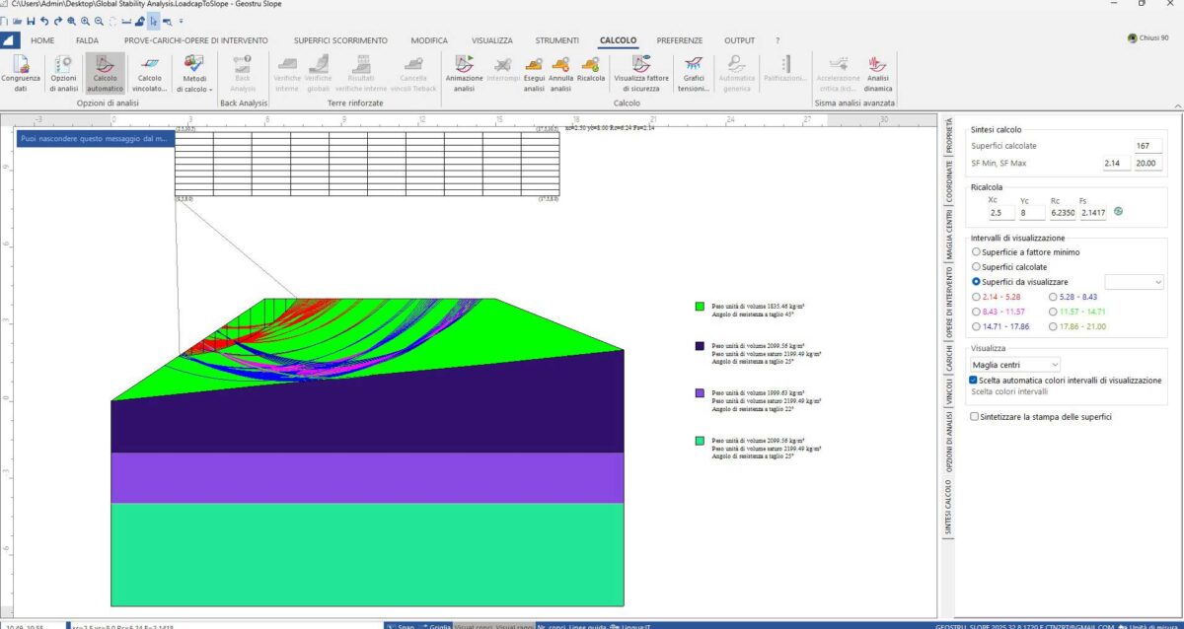Click the Esegui analisi icon

(533, 74)
